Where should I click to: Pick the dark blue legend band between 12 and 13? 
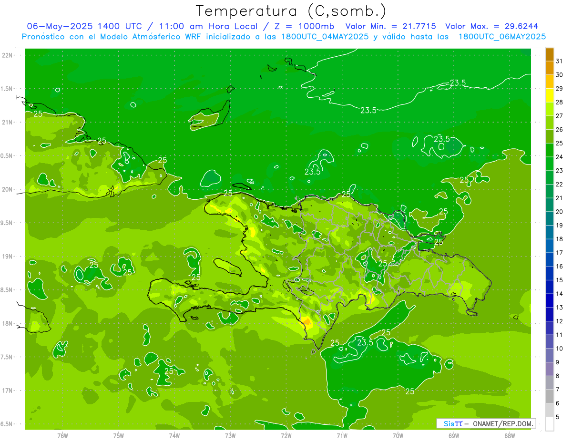(550, 315)
